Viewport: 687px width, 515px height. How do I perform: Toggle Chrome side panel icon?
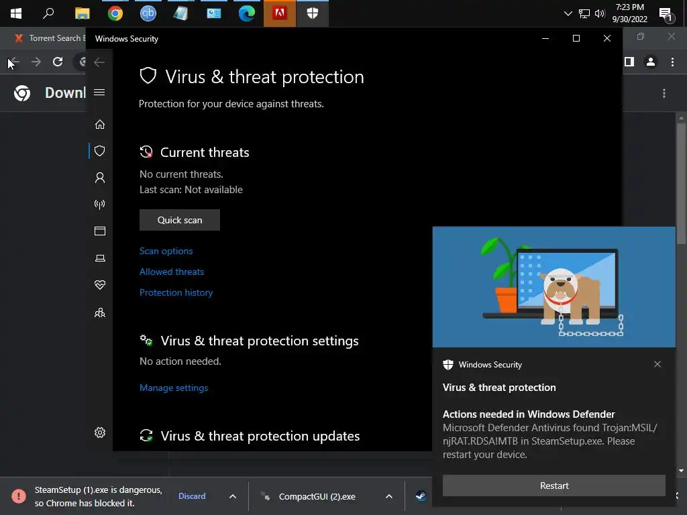pyautogui.click(x=629, y=62)
